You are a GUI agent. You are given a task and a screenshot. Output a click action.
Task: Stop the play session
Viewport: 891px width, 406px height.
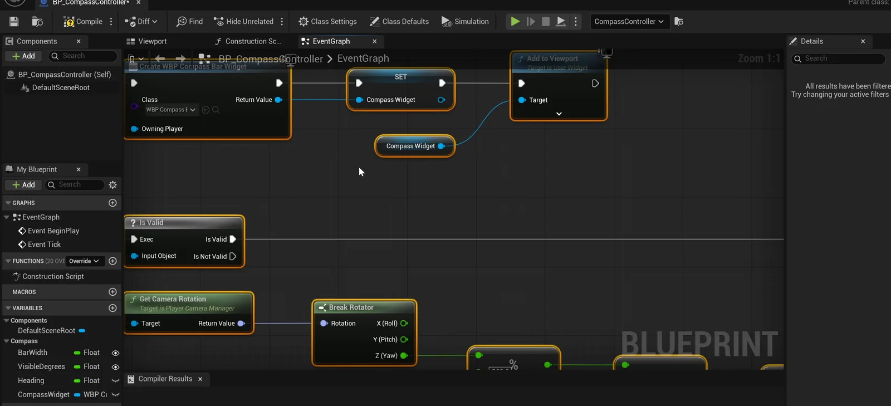546,22
